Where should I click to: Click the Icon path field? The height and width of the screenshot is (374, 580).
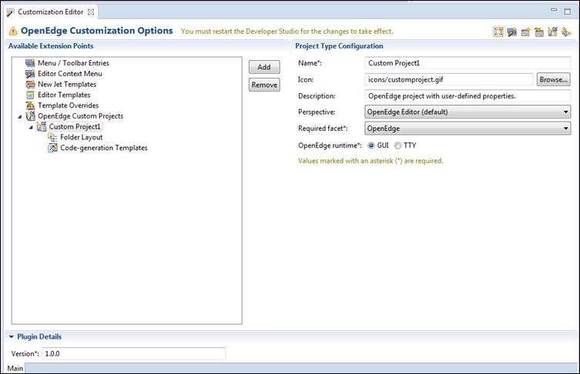449,79
